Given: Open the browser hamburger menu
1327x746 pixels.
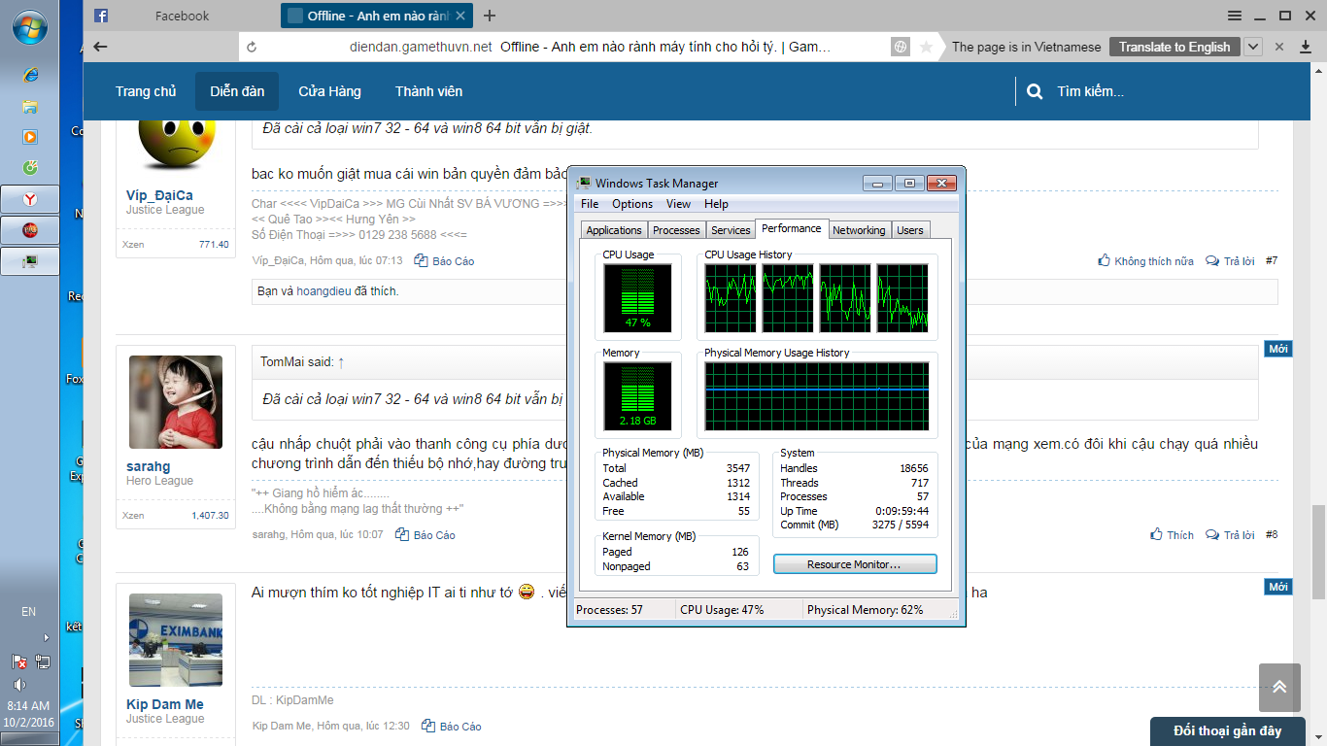Looking at the screenshot, I should tap(1235, 16).
